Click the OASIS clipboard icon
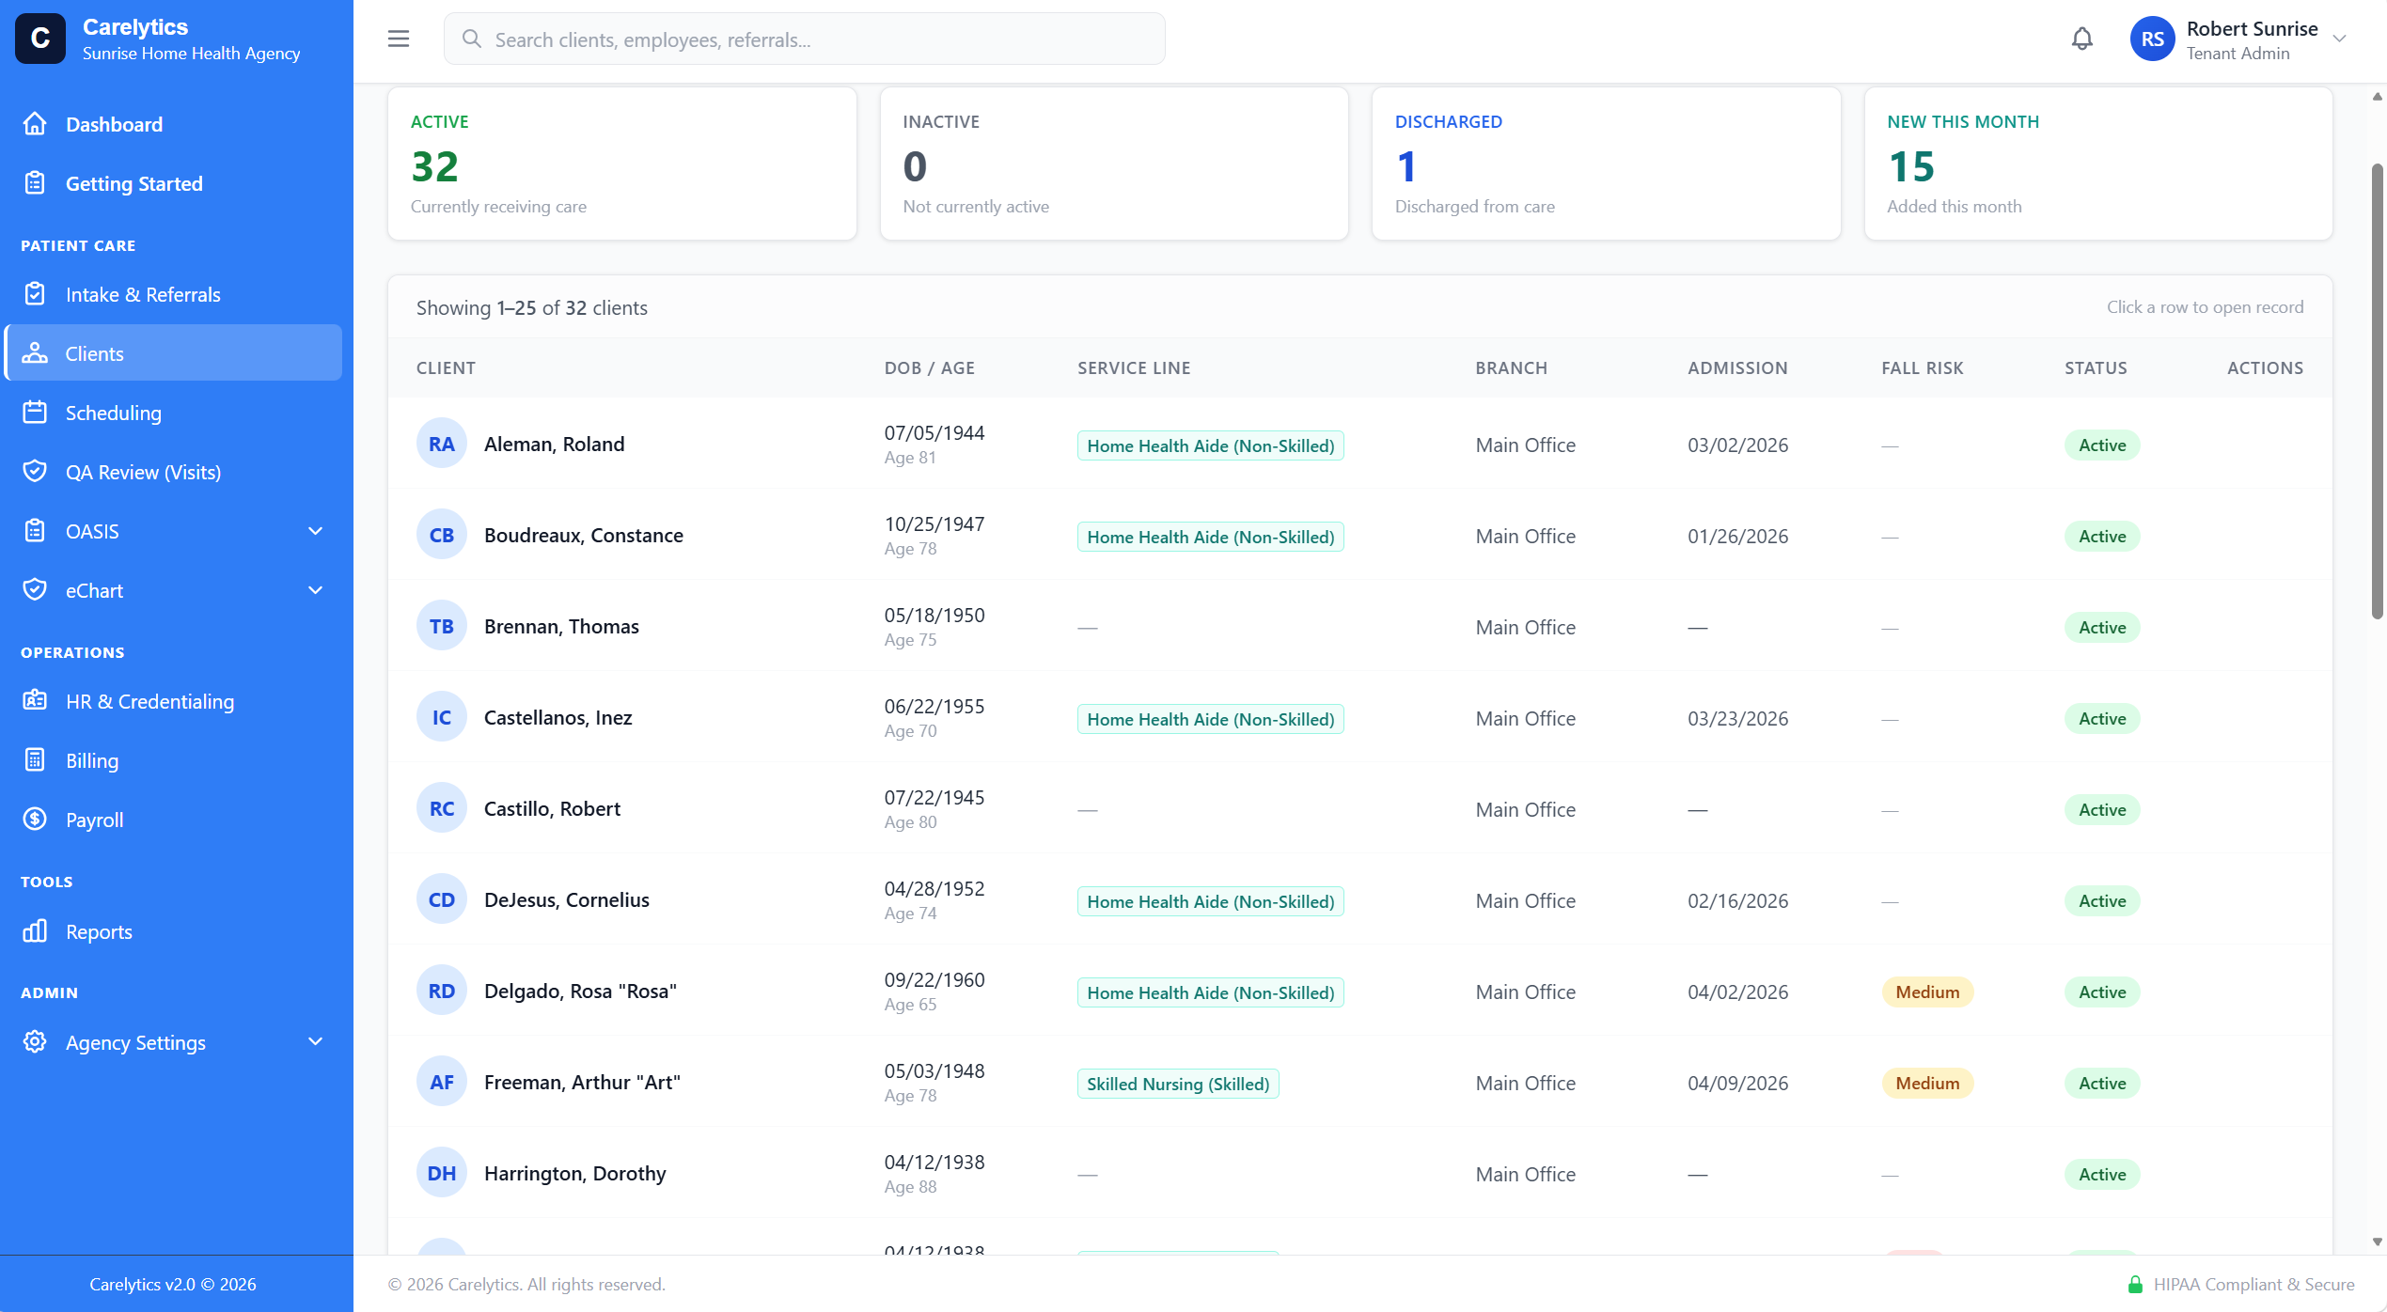The image size is (2387, 1312). coord(35,531)
